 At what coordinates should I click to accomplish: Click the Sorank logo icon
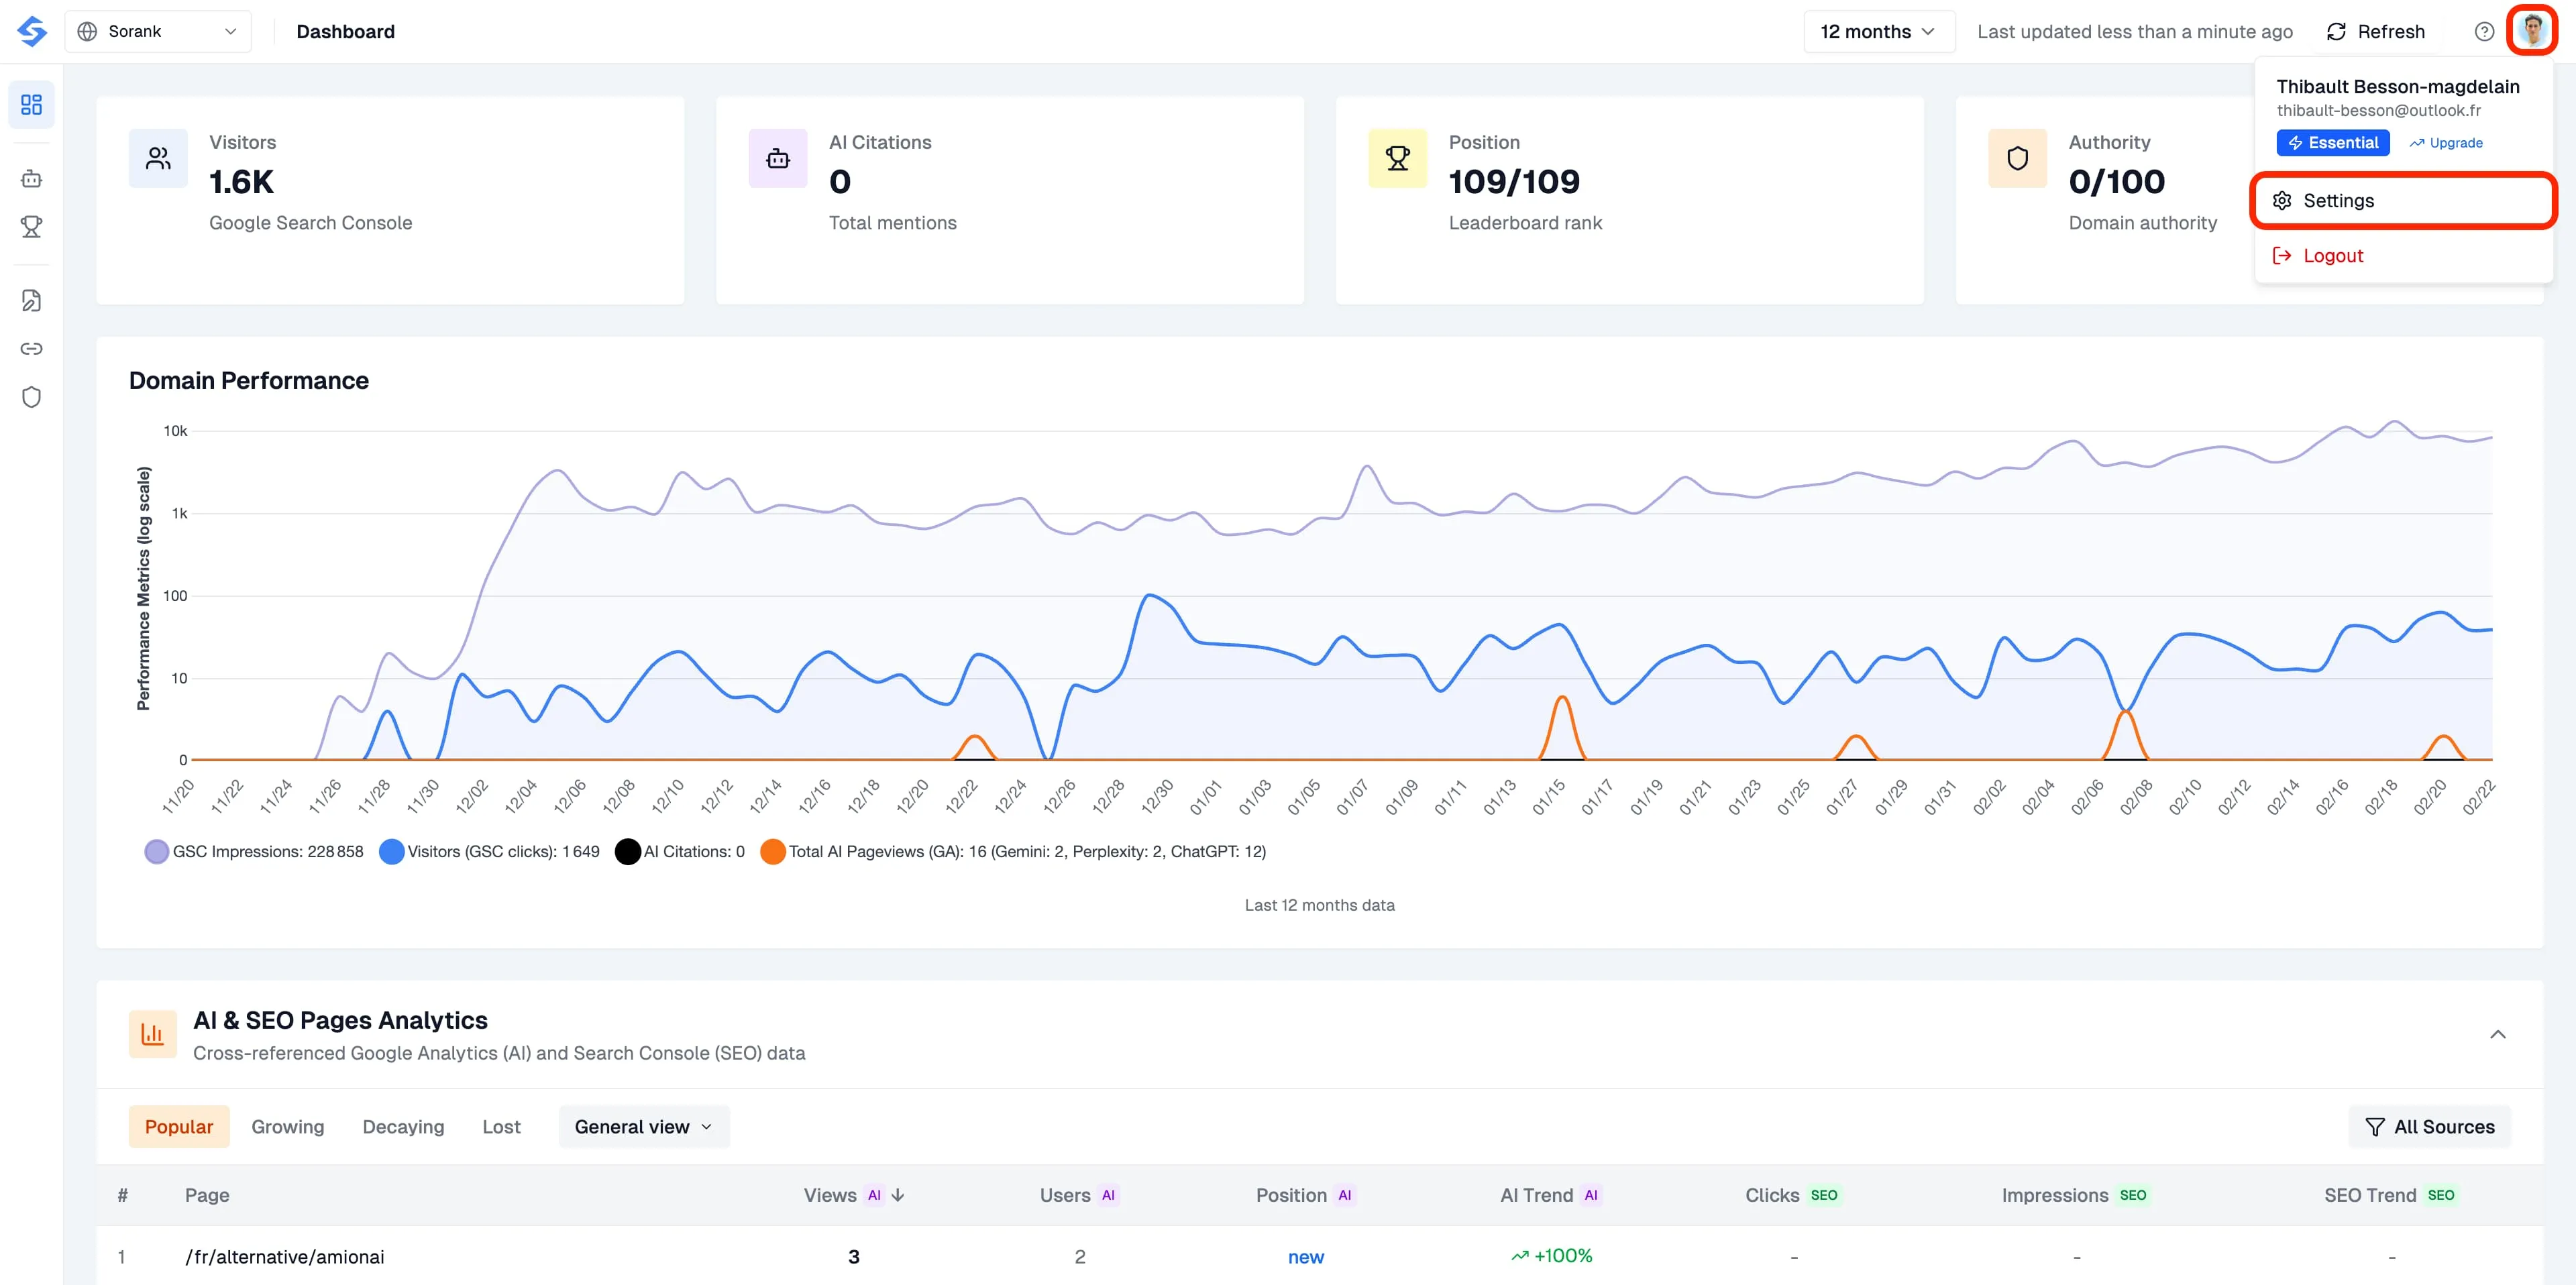coord(32,31)
